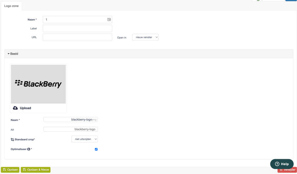This screenshot has height=174, width=297.
Task: Click the cloud Upload icon
Action: 15,108
